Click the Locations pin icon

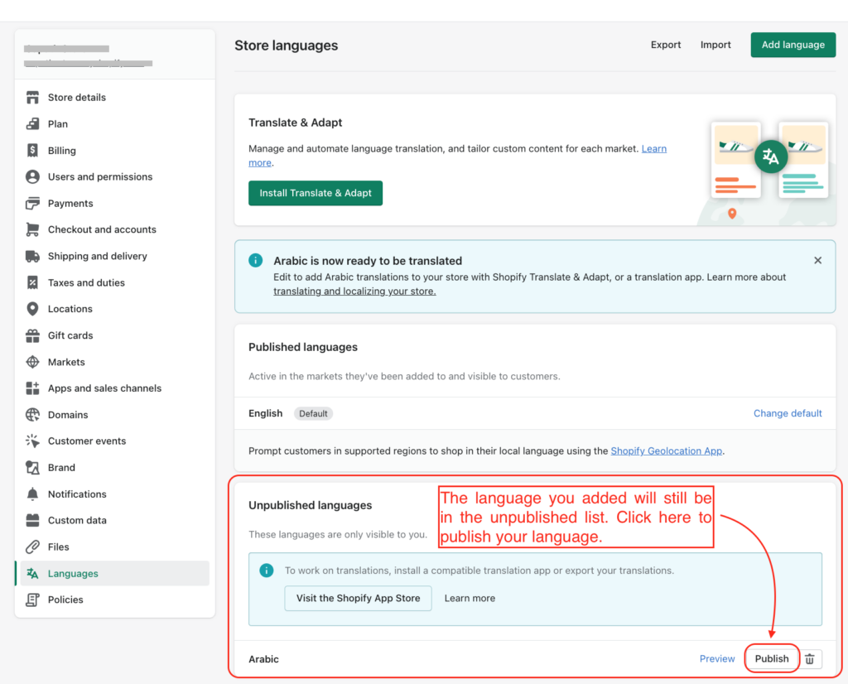point(32,309)
